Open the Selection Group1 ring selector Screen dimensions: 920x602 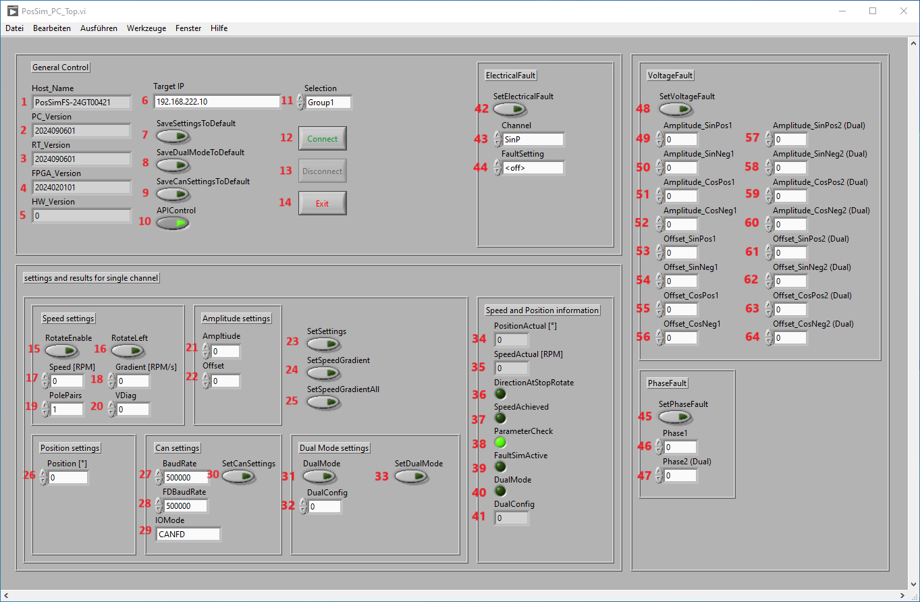click(x=300, y=103)
